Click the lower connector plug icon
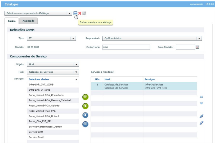This screenshot has height=145, width=215. tap(202, 123)
